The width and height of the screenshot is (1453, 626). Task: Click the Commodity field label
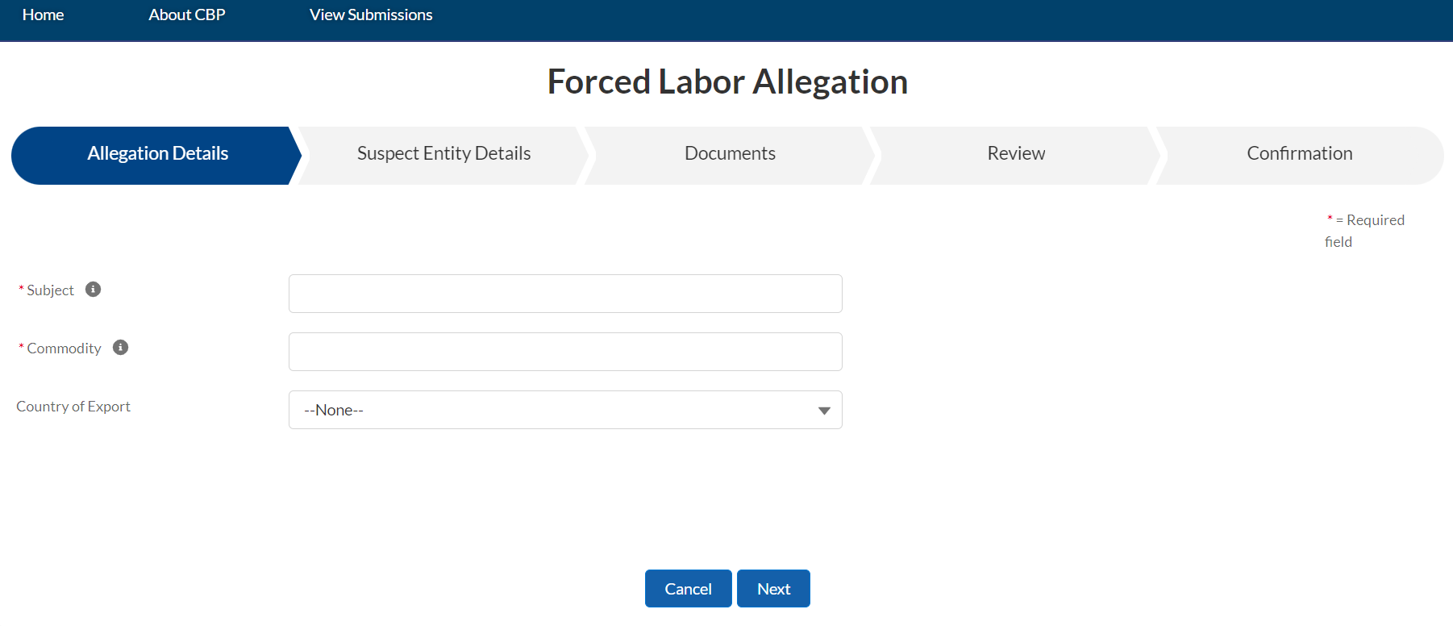coord(64,348)
